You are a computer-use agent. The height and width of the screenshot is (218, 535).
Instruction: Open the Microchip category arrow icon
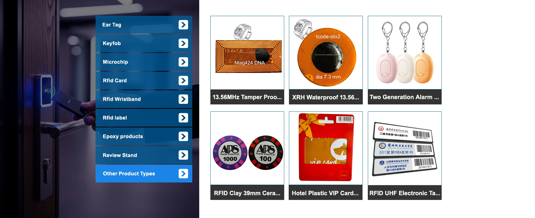(183, 62)
